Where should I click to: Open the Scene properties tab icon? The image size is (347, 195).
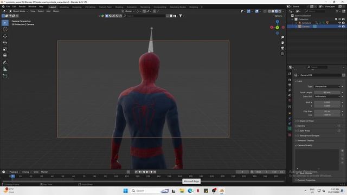(x=290, y=95)
